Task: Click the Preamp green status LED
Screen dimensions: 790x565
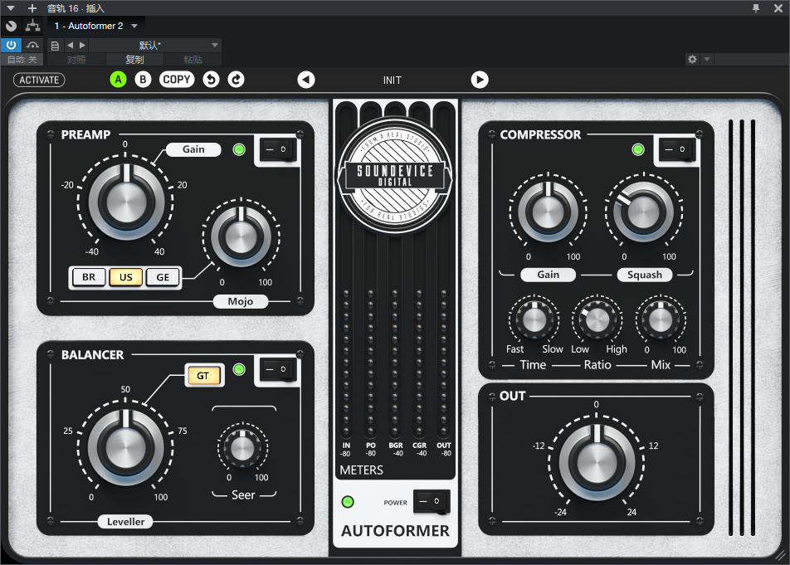Action: [x=239, y=149]
